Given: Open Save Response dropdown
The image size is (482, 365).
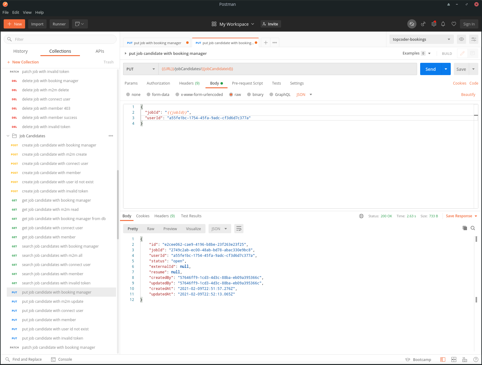Looking at the screenshot, I should coord(461,216).
